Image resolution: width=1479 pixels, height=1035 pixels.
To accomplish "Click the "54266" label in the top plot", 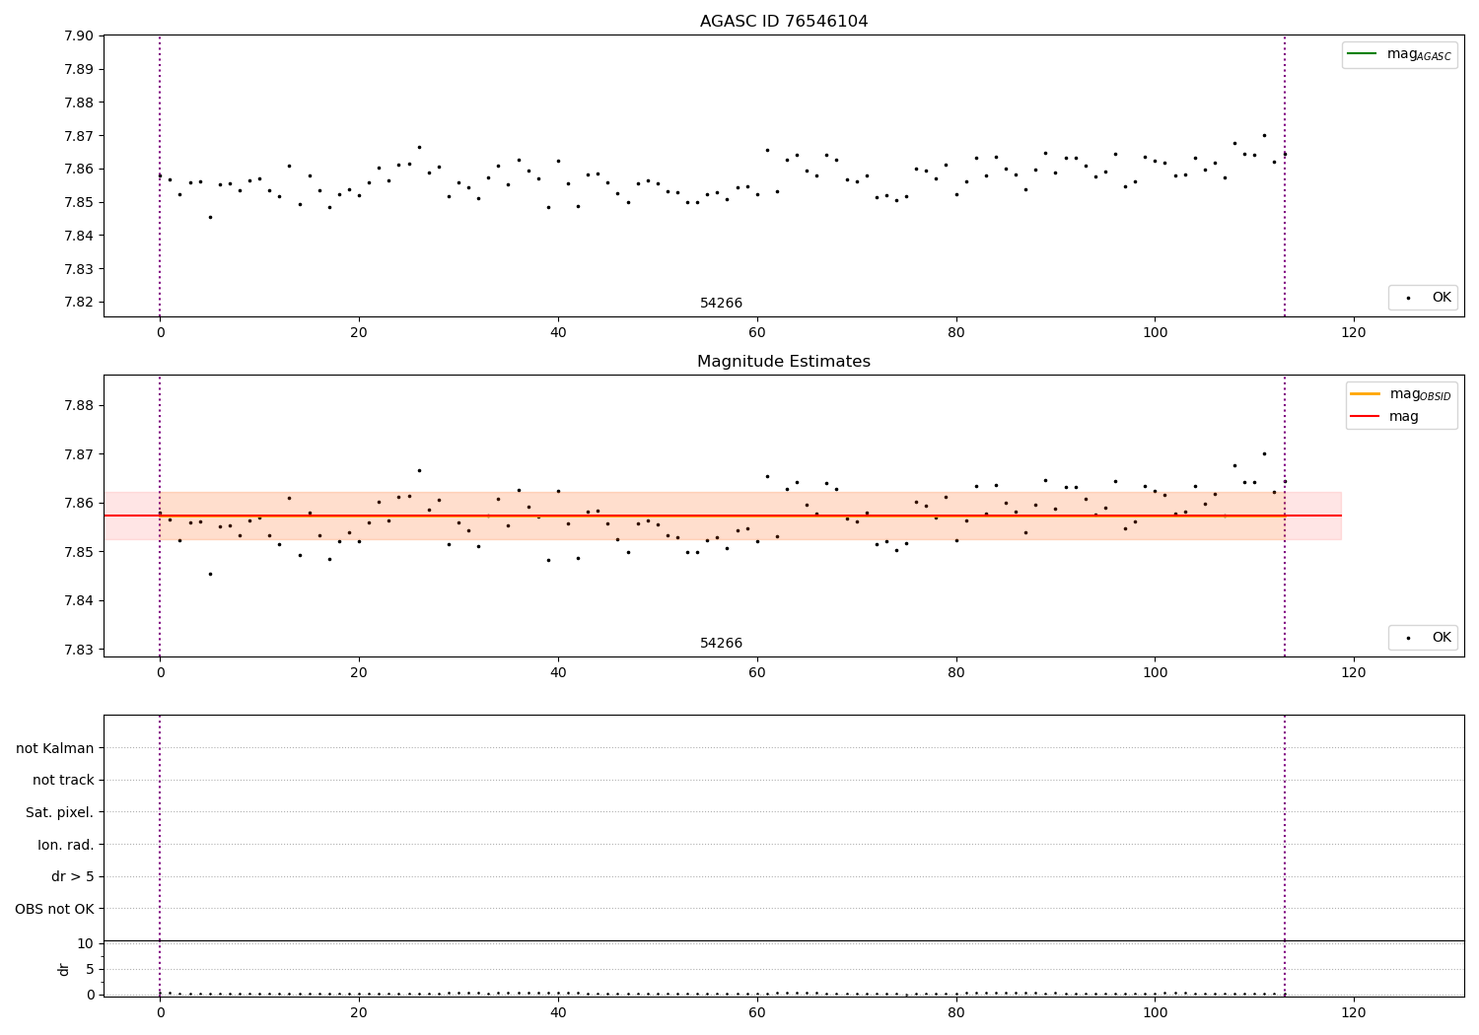I will (721, 304).
